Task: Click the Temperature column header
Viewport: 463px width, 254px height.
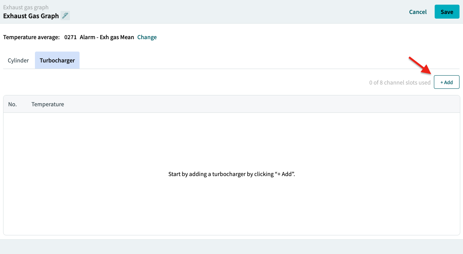Action: point(48,104)
